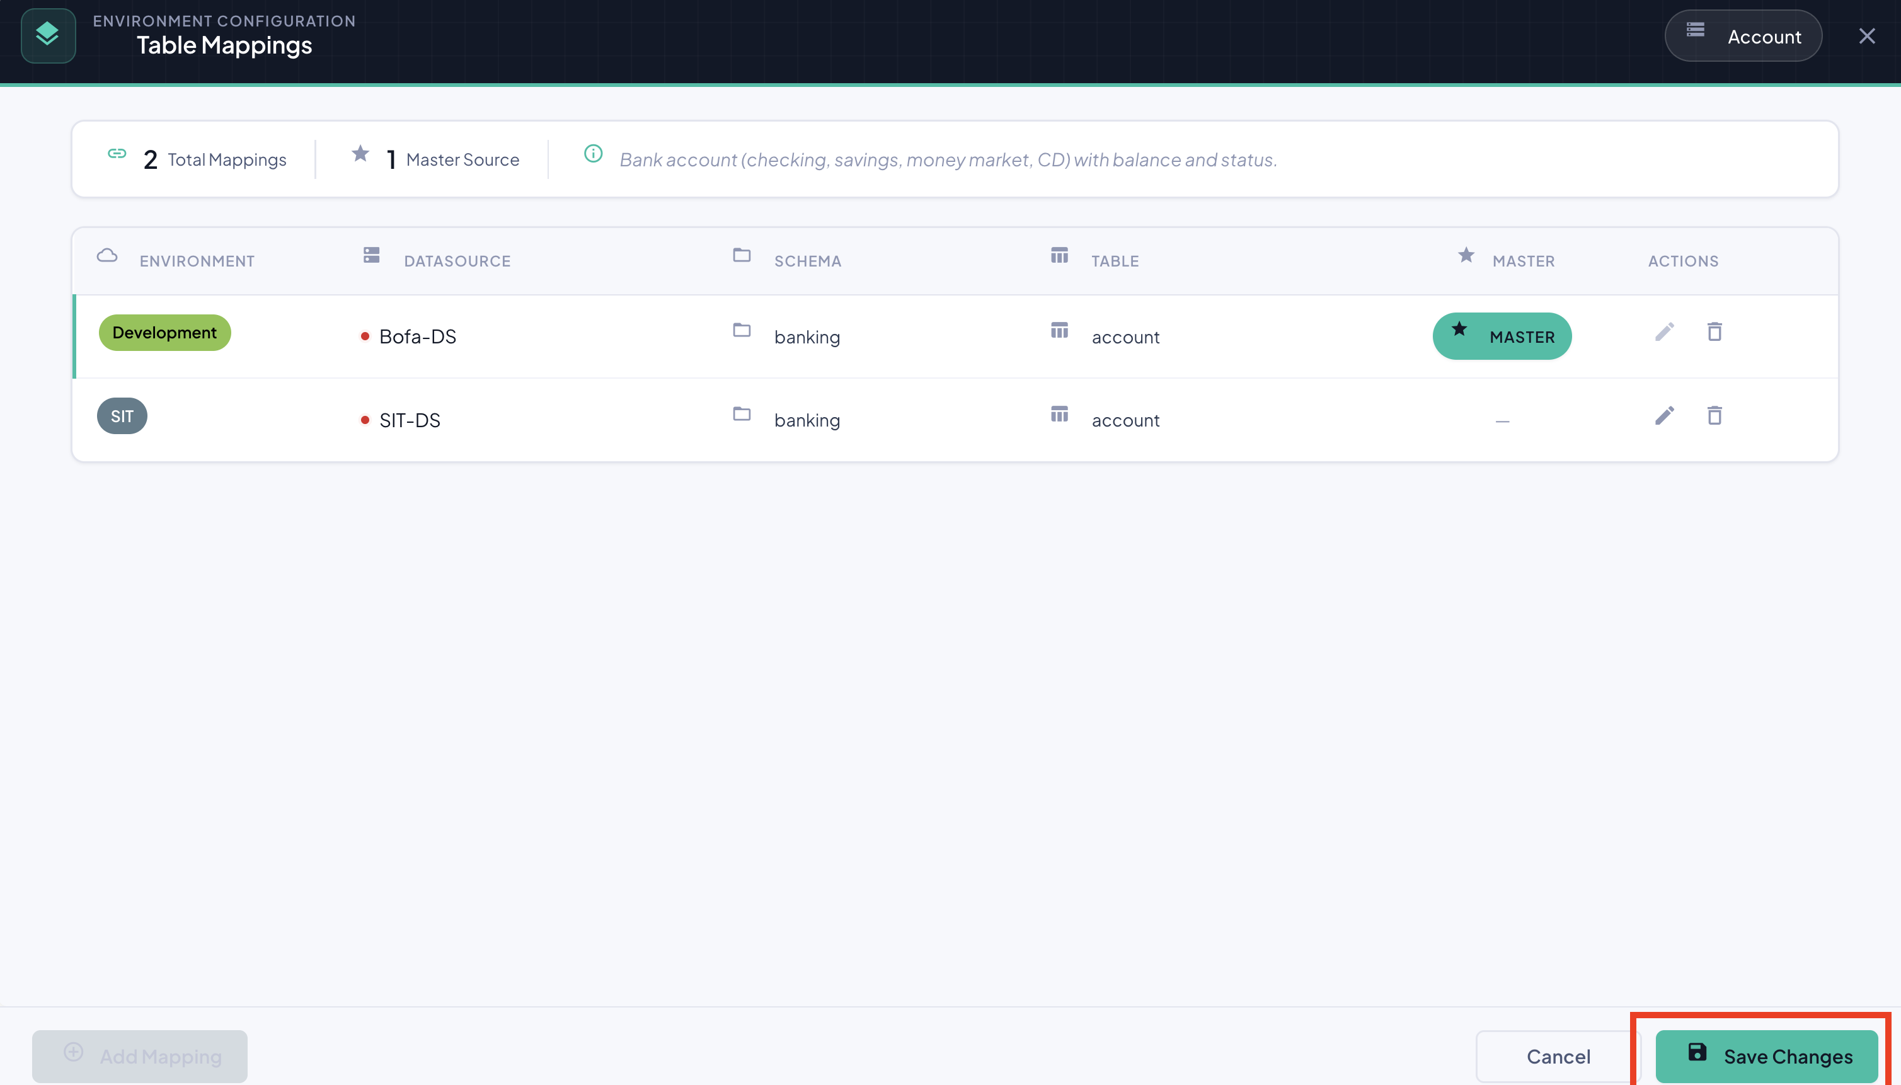
Task: Sort by the Datasource column header
Action: 457,261
